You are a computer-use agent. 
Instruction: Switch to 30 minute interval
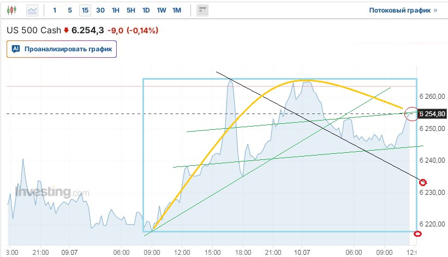point(100,10)
